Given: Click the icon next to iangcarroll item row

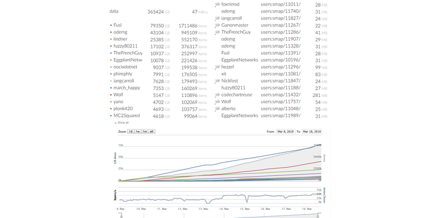Looking at the screenshot, I should coord(217,18).
